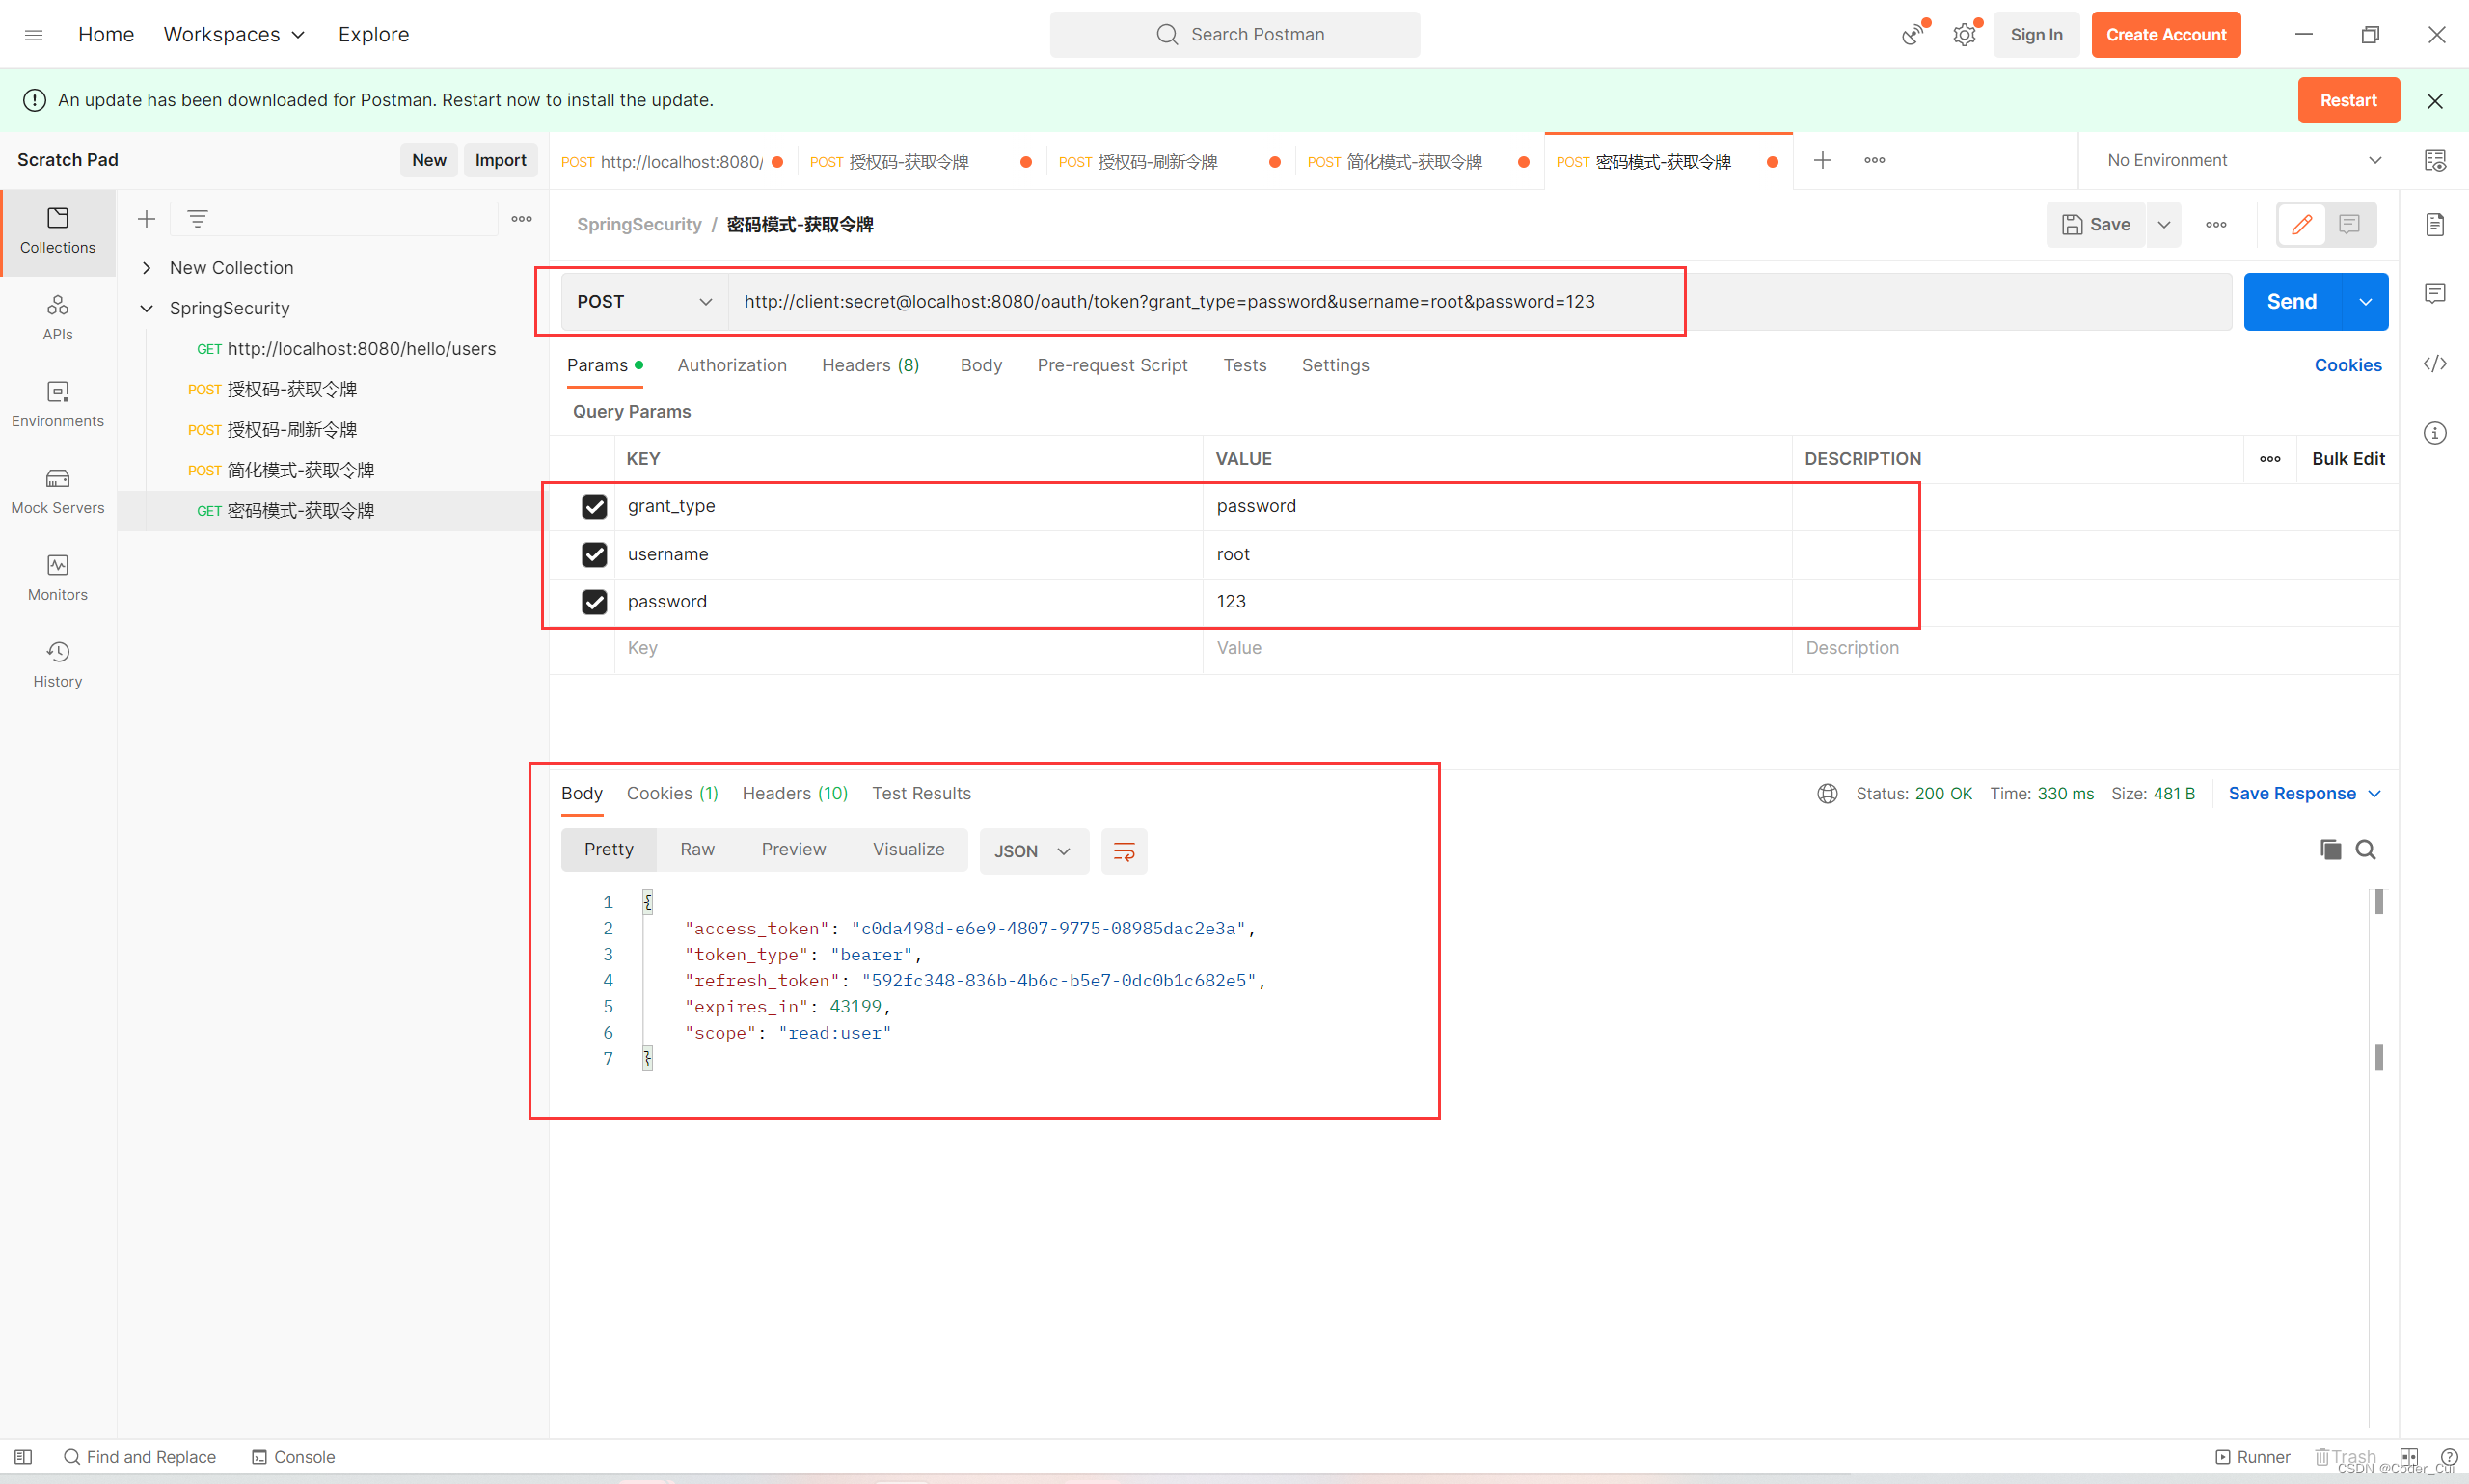The width and height of the screenshot is (2469, 1484).
Task: Switch to the Tests tab
Action: tap(1245, 365)
